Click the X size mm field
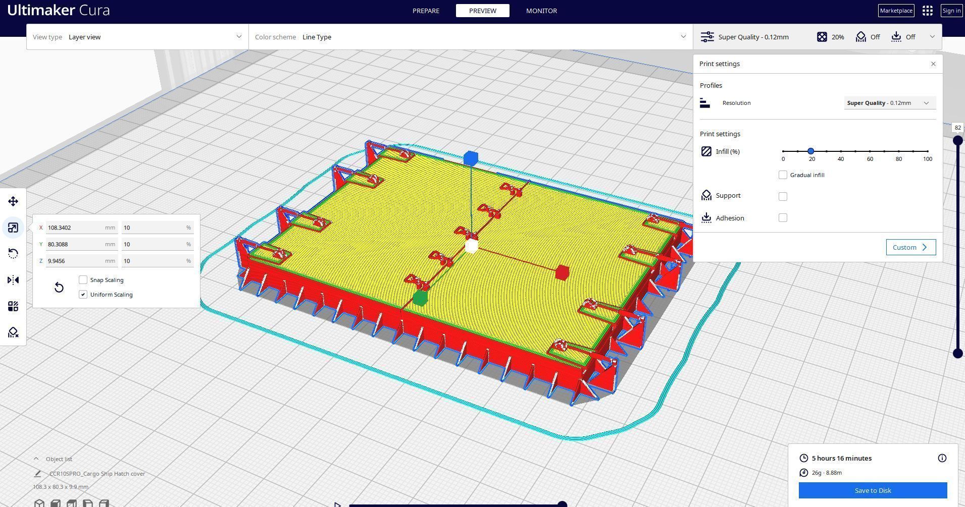The image size is (965, 507). tap(82, 228)
